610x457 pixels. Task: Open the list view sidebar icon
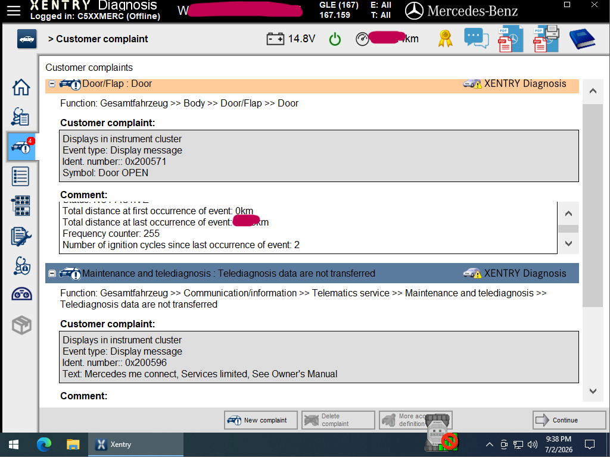pyautogui.click(x=21, y=176)
